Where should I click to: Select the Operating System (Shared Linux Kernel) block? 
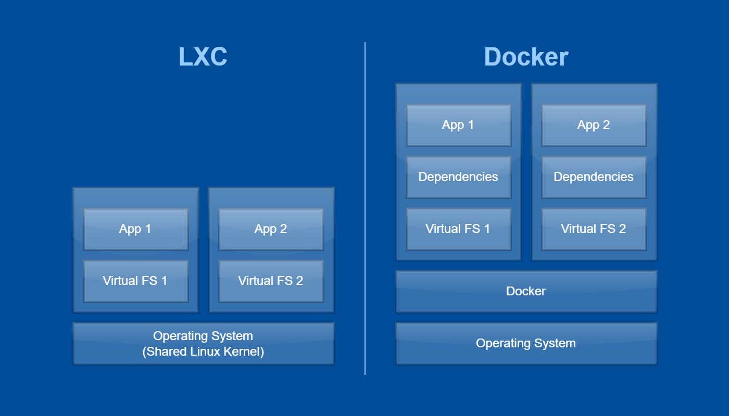pyautogui.click(x=203, y=343)
